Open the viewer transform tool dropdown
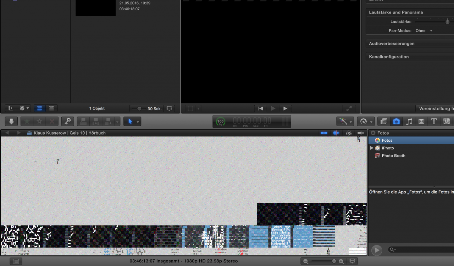 click(x=198, y=108)
